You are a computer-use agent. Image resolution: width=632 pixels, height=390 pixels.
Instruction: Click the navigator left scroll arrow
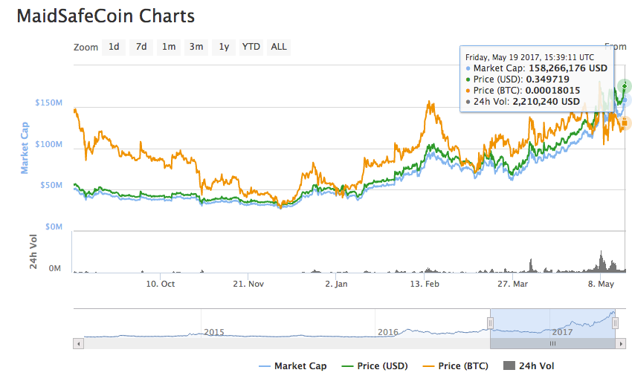79,344
